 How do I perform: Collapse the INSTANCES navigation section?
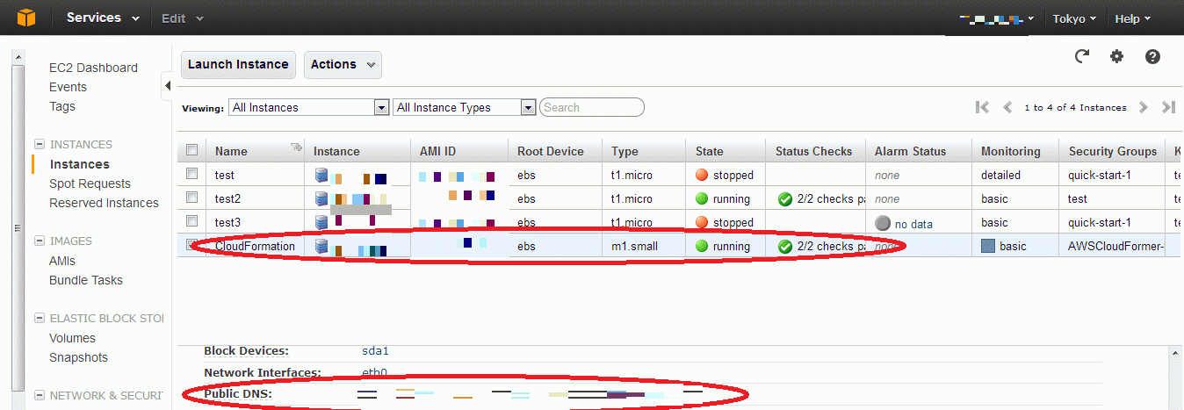tap(39, 144)
